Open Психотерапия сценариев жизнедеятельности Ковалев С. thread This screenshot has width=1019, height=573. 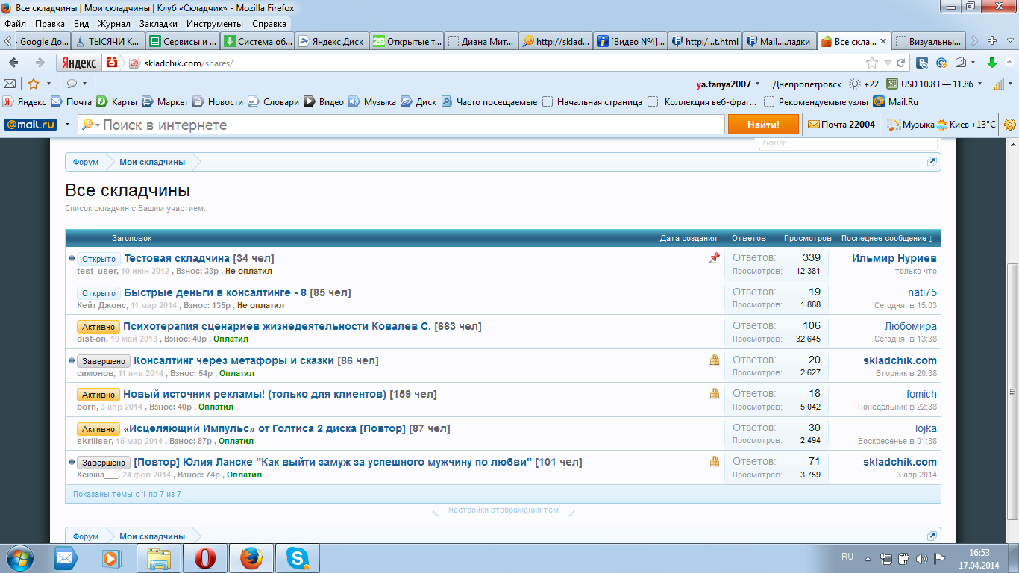tap(277, 326)
